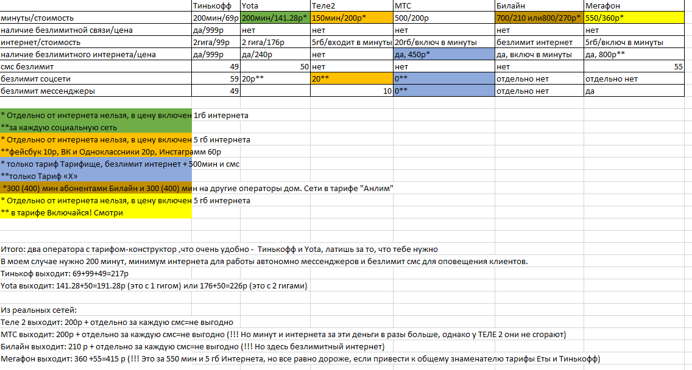Viewport: 692px width, 370px height.
Task: Click the cell '2гига/99р'
Action: coord(216,43)
